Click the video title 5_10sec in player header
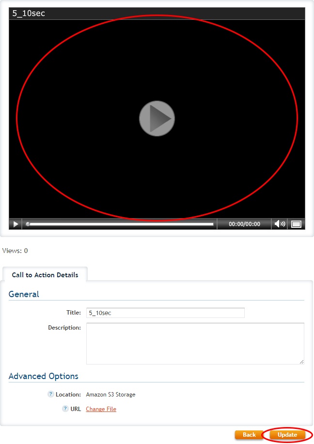Screen dimensions: 314x444 coord(29,13)
